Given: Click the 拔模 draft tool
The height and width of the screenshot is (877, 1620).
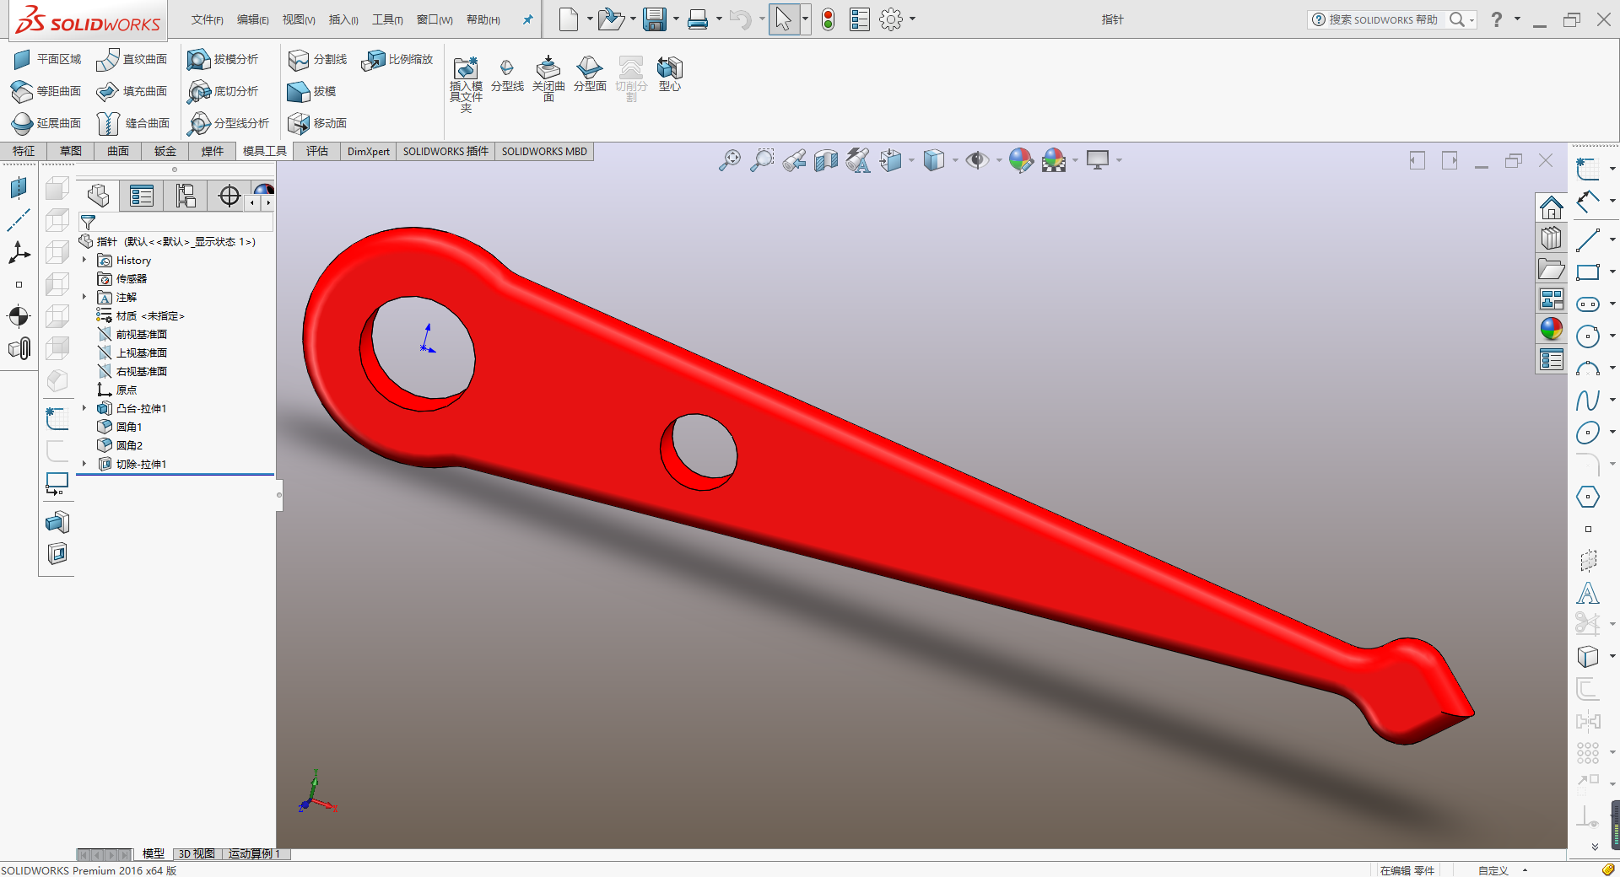Looking at the screenshot, I should tap(312, 91).
